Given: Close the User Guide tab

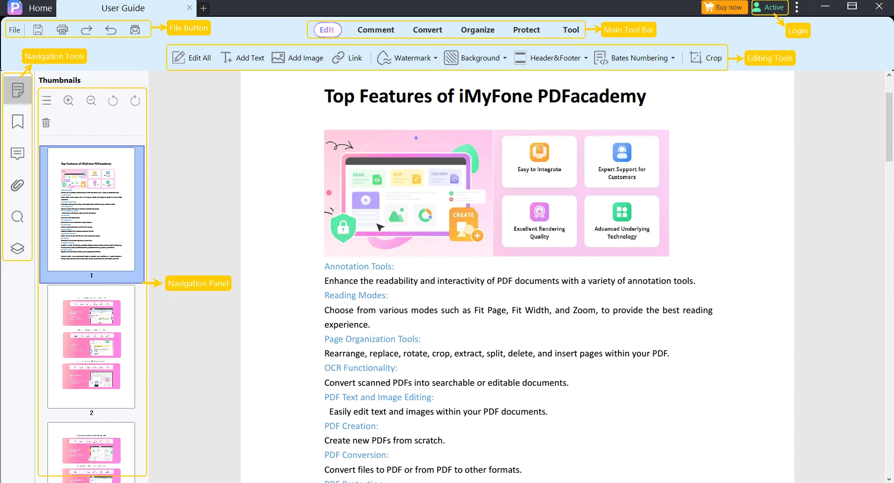Looking at the screenshot, I should point(190,7).
